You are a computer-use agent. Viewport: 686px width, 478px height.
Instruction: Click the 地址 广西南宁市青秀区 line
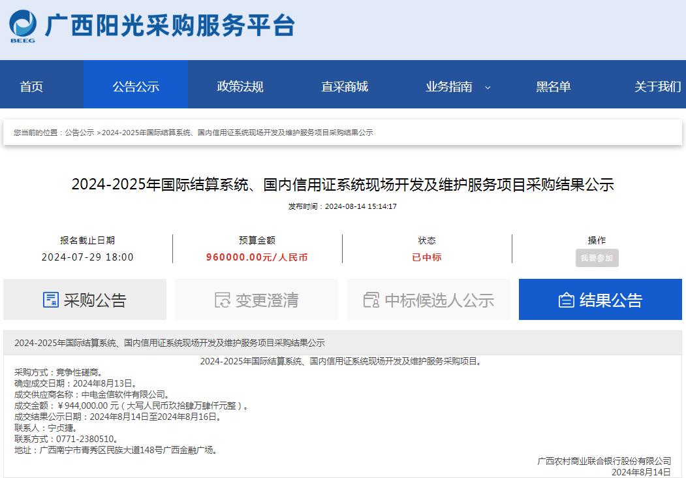[117, 450]
